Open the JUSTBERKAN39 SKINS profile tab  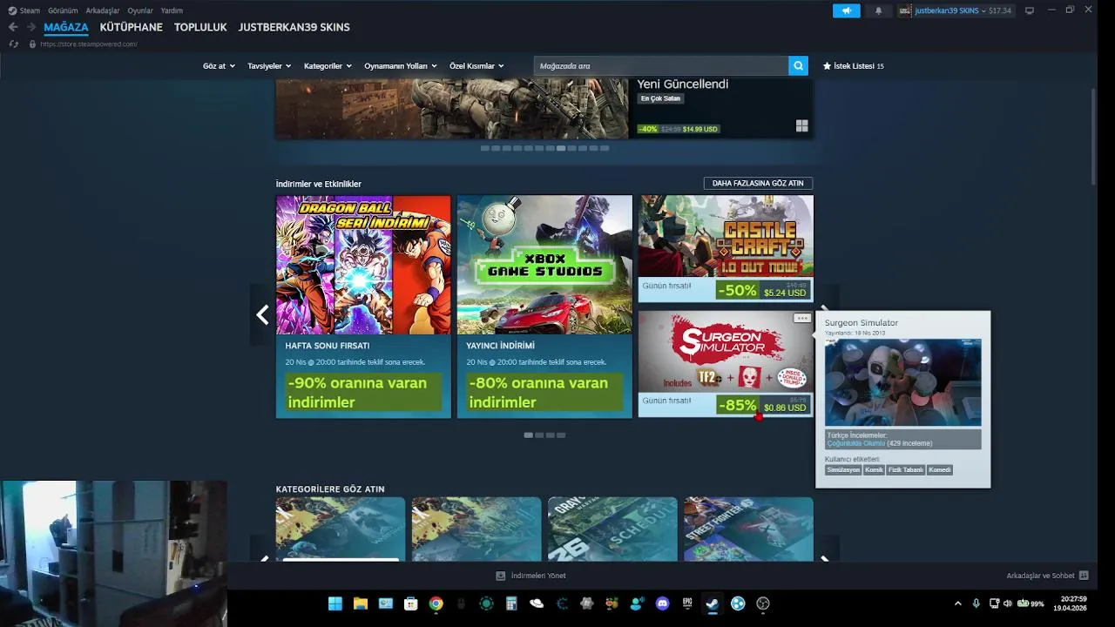click(x=294, y=27)
